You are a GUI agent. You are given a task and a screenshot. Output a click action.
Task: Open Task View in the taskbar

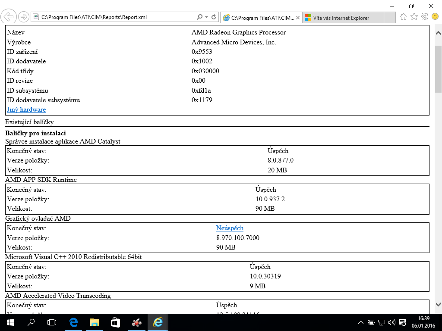[52, 322]
